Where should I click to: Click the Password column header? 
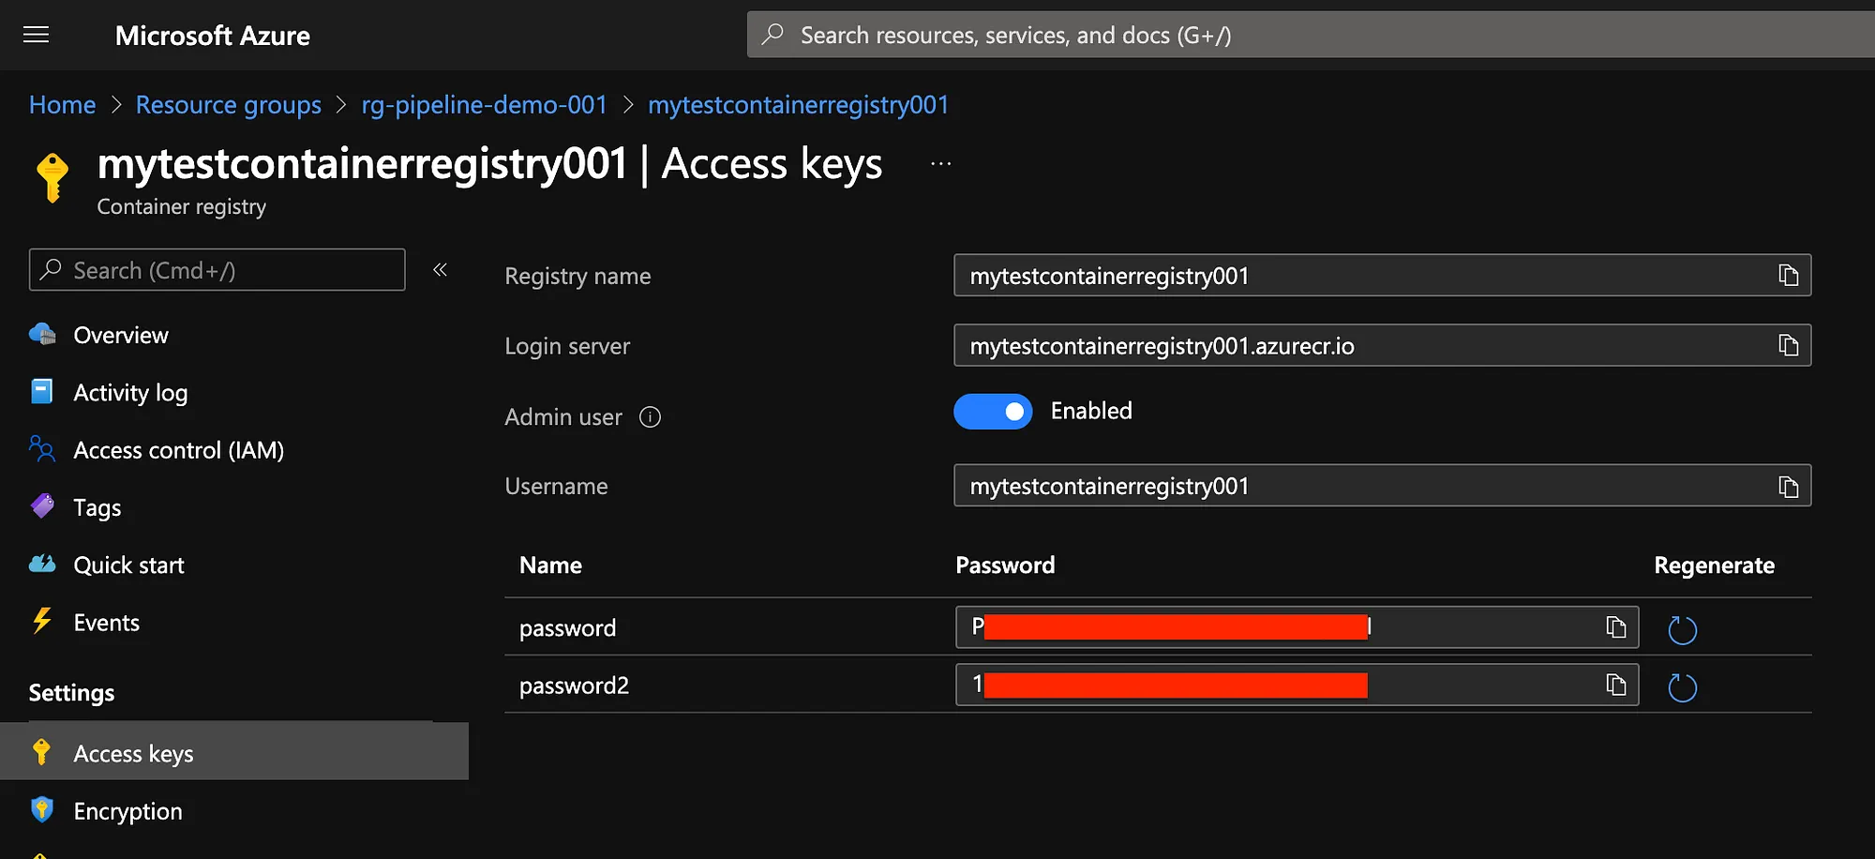coord(1005,565)
